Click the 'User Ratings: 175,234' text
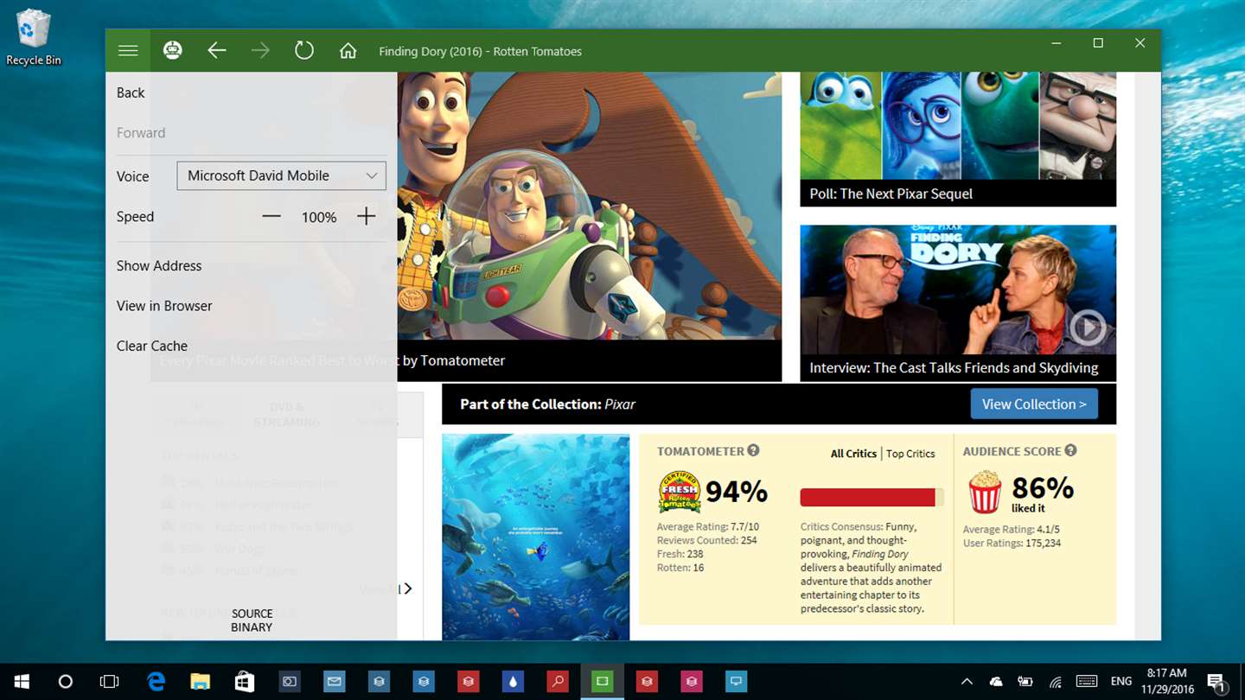Screen dimensions: 1245x700 [x=1012, y=543]
